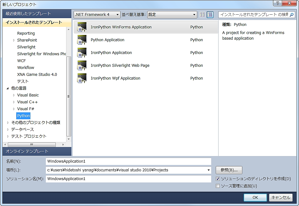Expand the テスト プロジェクト node
Image resolution: width=299 pixels, height=206 pixels.
pos(8,136)
